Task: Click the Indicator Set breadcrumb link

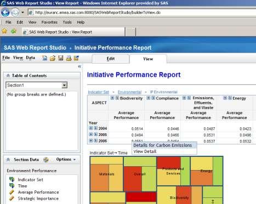Action: [x=98, y=92]
